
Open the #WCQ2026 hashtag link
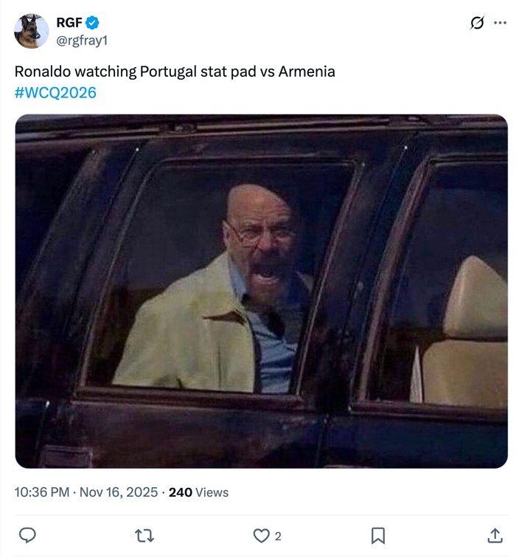[x=55, y=92]
